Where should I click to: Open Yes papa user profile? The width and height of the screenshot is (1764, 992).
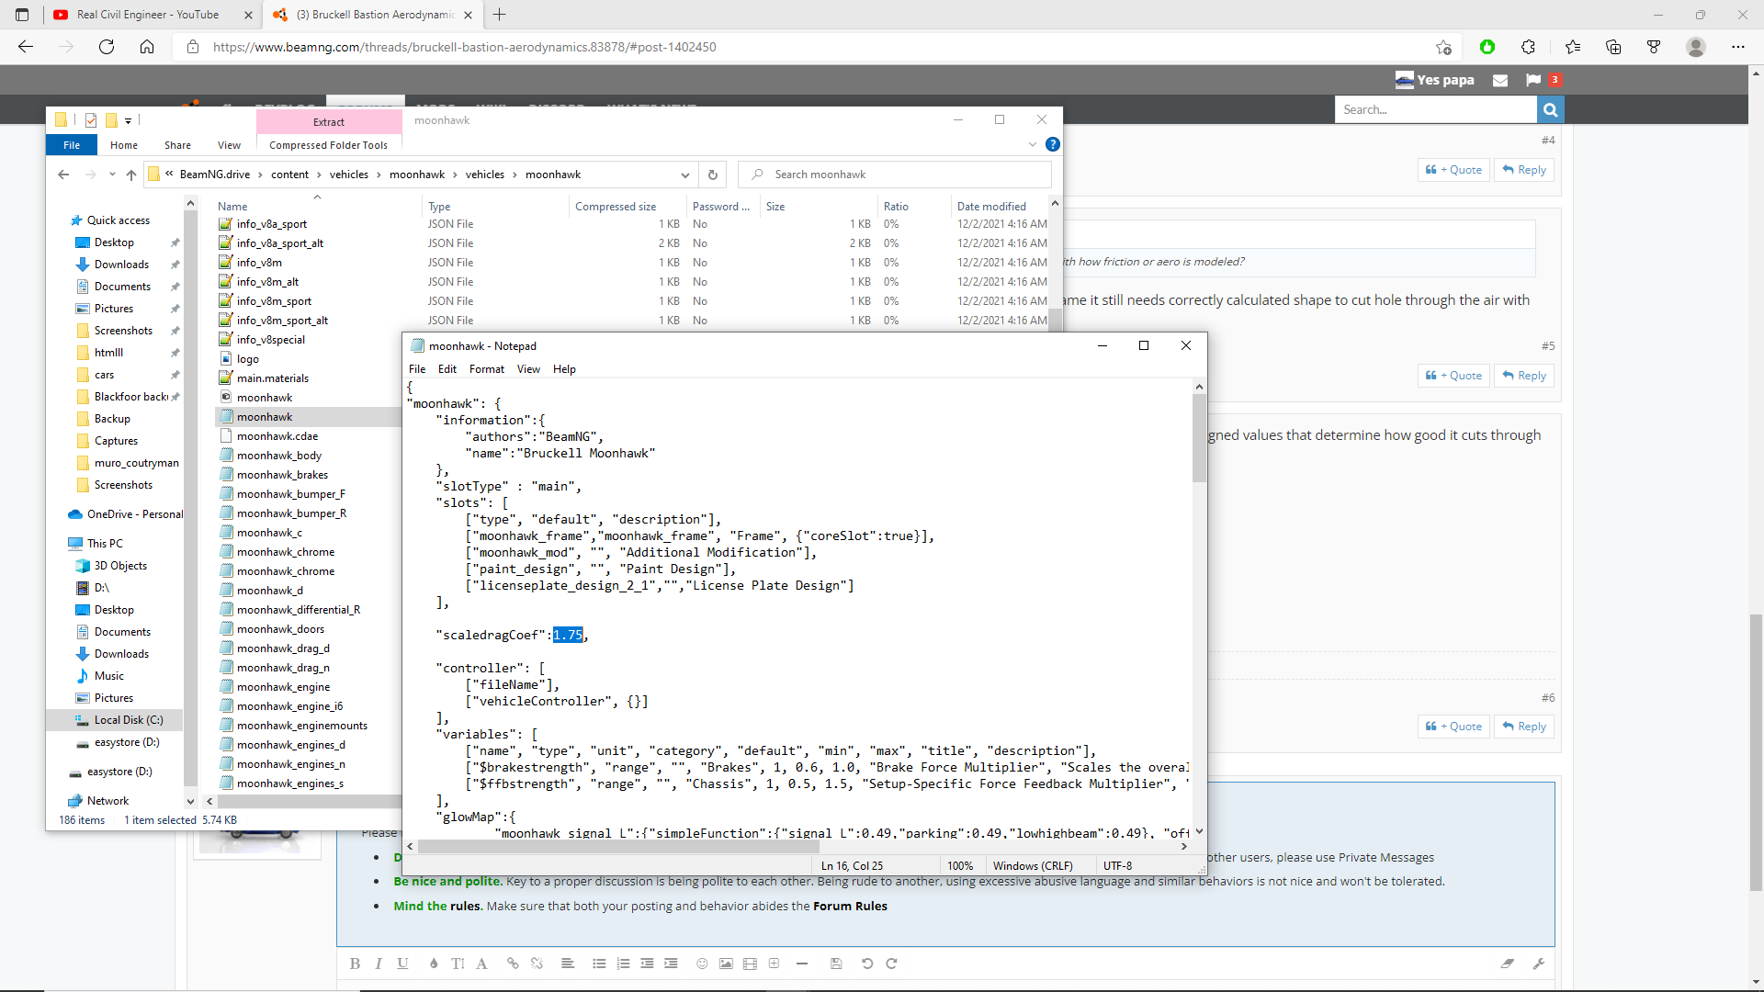(x=1445, y=80)
